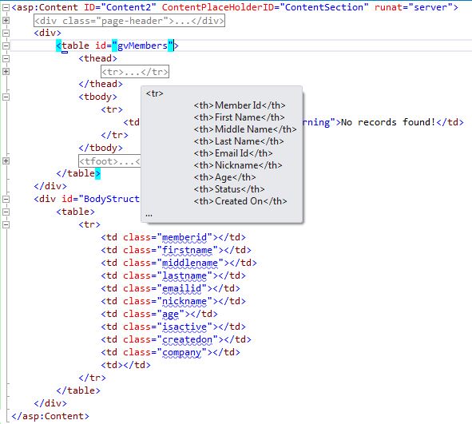Click the collapsed <tr>...</tr> placeholder
472x424 pixels.
click(134, 72)
